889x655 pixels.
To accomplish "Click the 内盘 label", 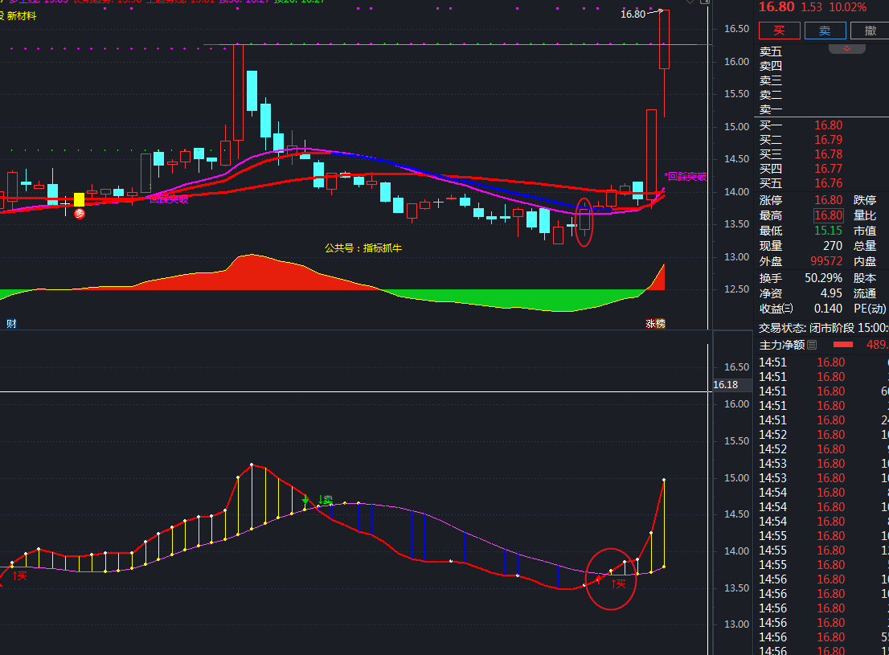I will coord(865,261).
